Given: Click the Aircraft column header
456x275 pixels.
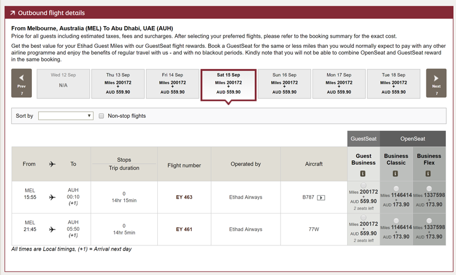Looking at the screenshot, I should 314,164.
